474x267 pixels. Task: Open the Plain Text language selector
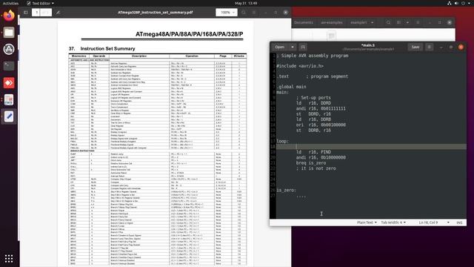coord(367,222)
